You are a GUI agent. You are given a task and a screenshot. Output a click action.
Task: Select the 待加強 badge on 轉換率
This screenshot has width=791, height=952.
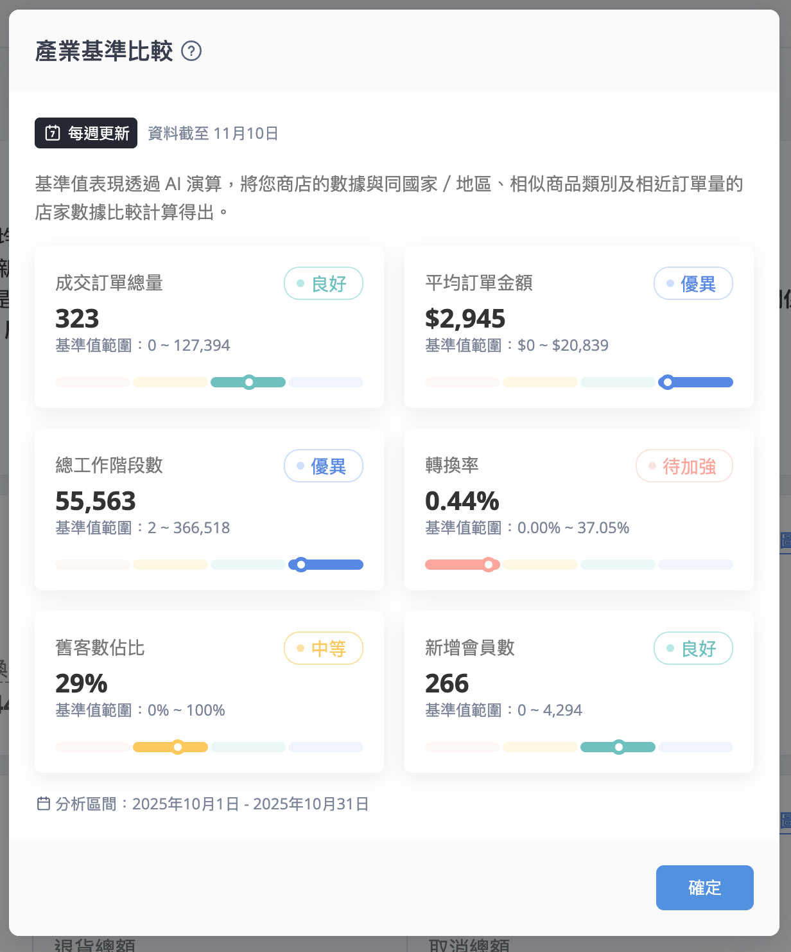[x=684, y=466]
